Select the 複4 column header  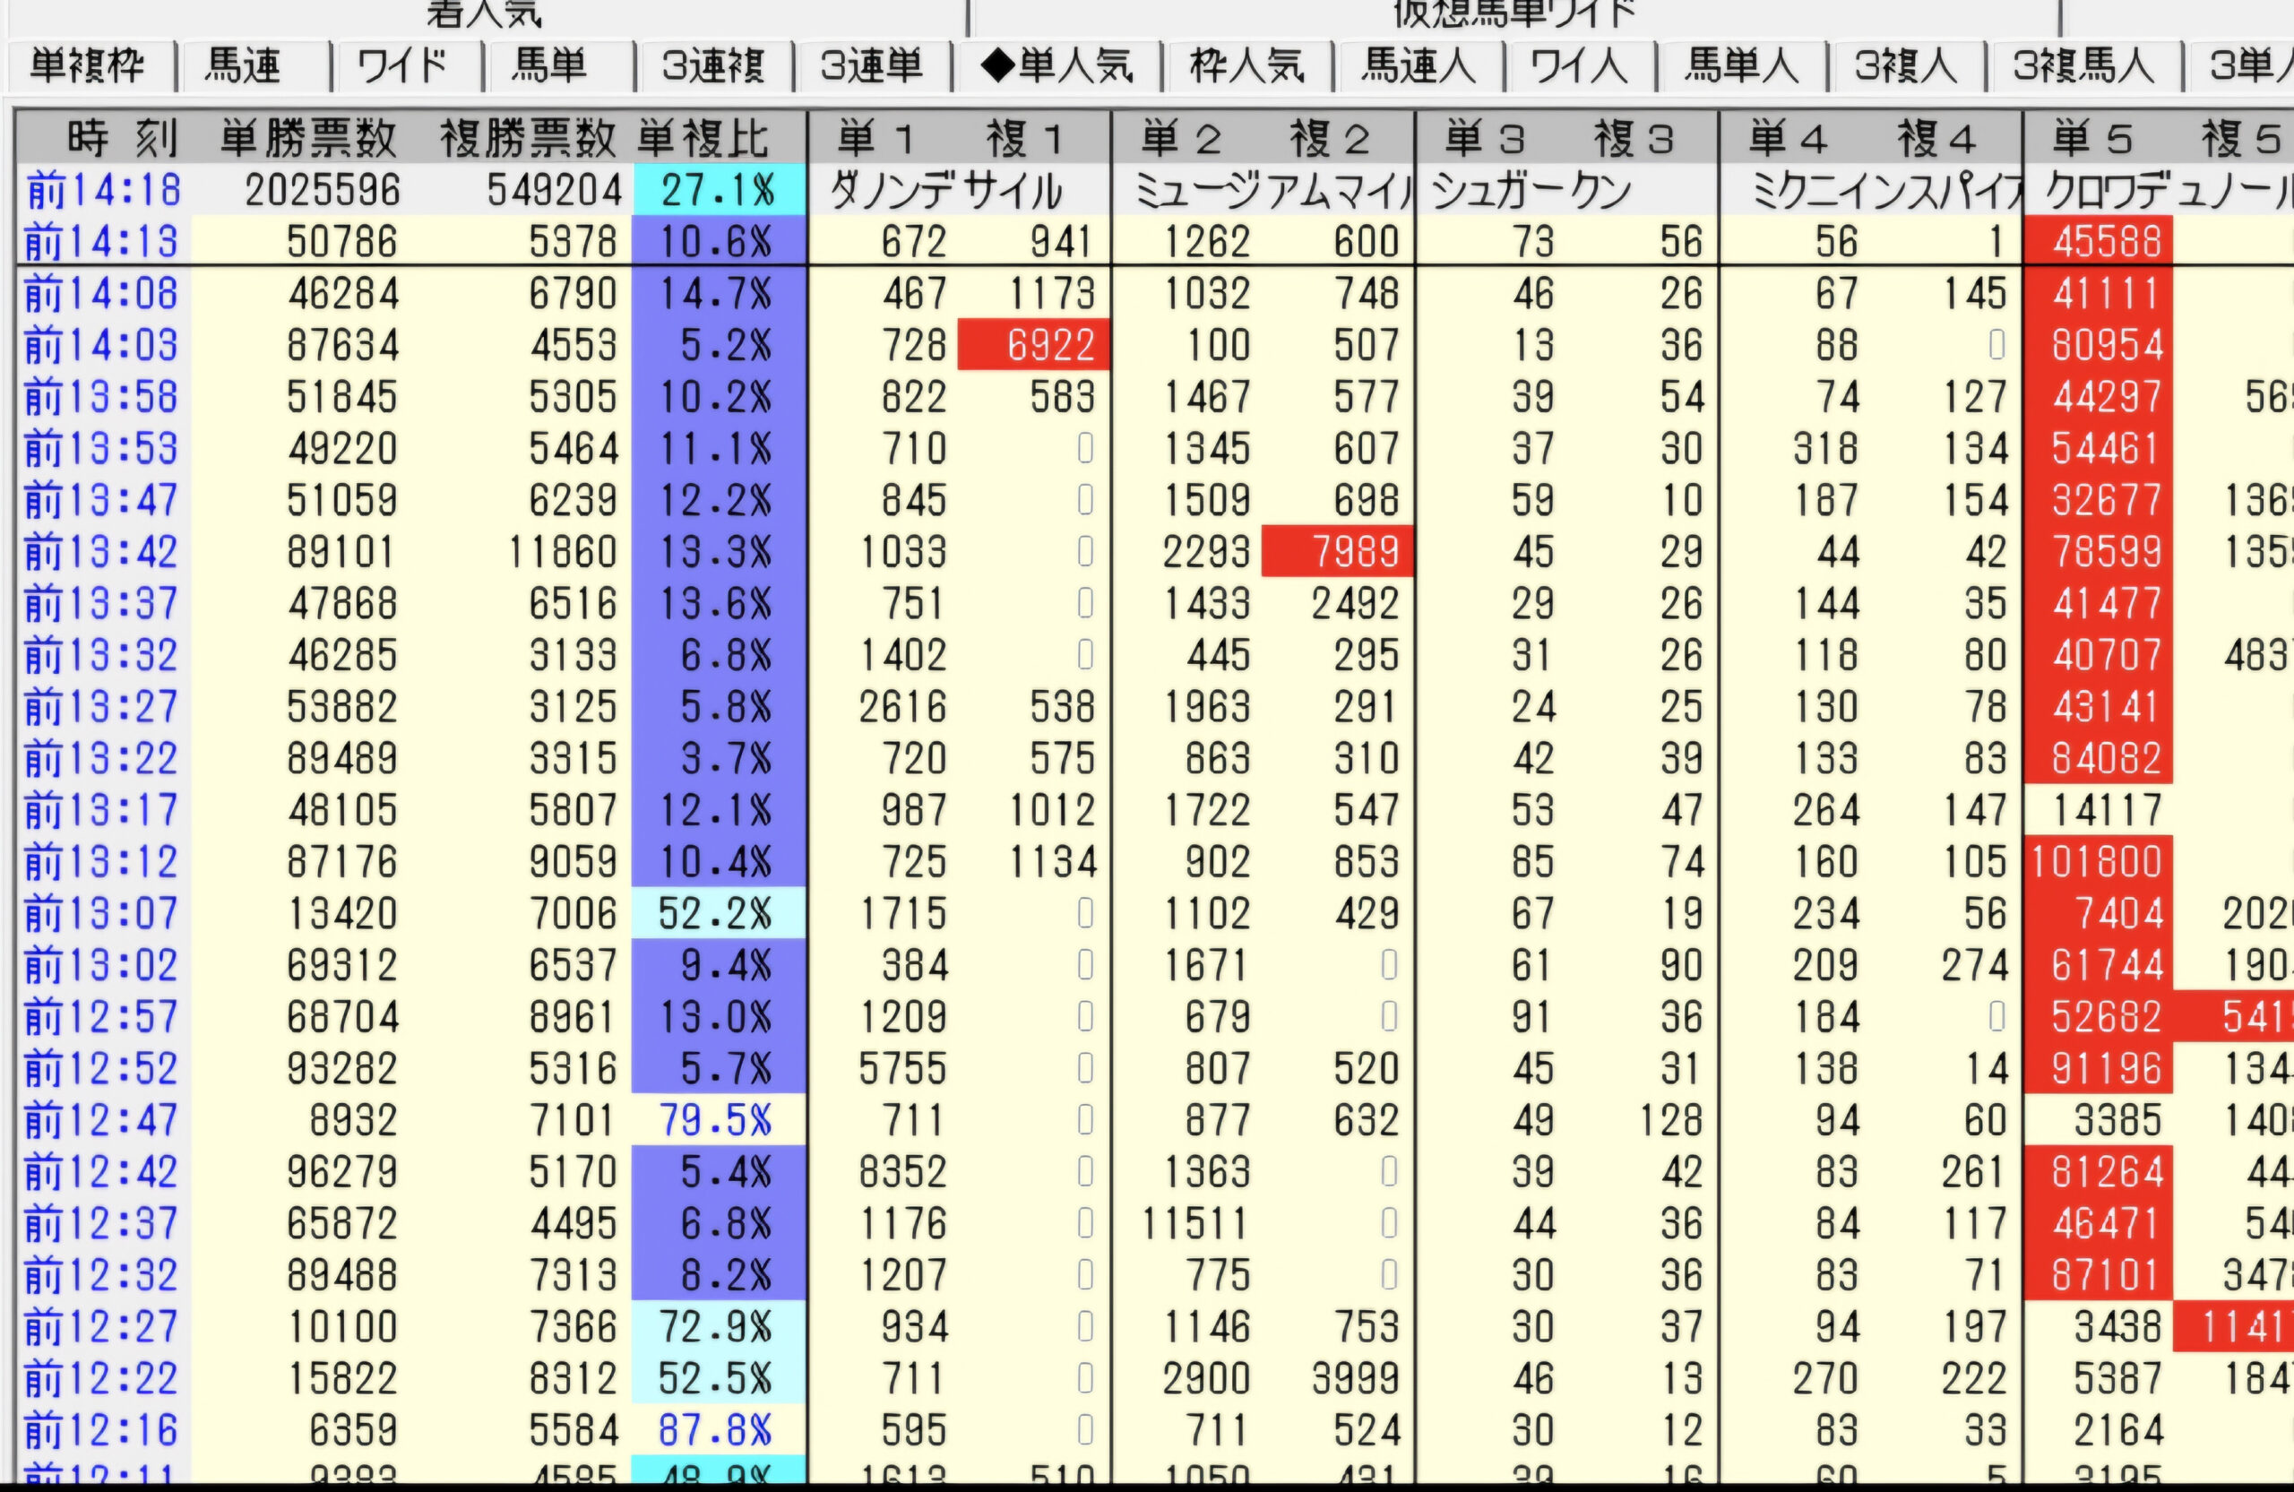click(x=1937, y=139)
